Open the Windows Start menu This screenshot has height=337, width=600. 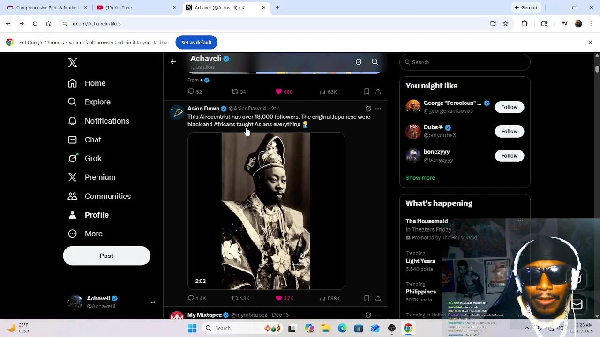click(192, 328)
